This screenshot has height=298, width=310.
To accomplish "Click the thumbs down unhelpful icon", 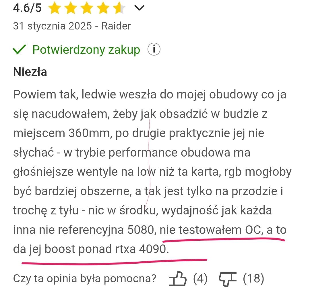I will pyautogui.click(x=227, y=279).
